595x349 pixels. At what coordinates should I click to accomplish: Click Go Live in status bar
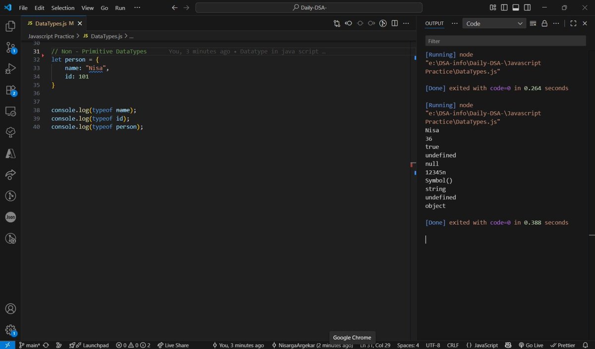pyautogui.click(x=531, y=345)
